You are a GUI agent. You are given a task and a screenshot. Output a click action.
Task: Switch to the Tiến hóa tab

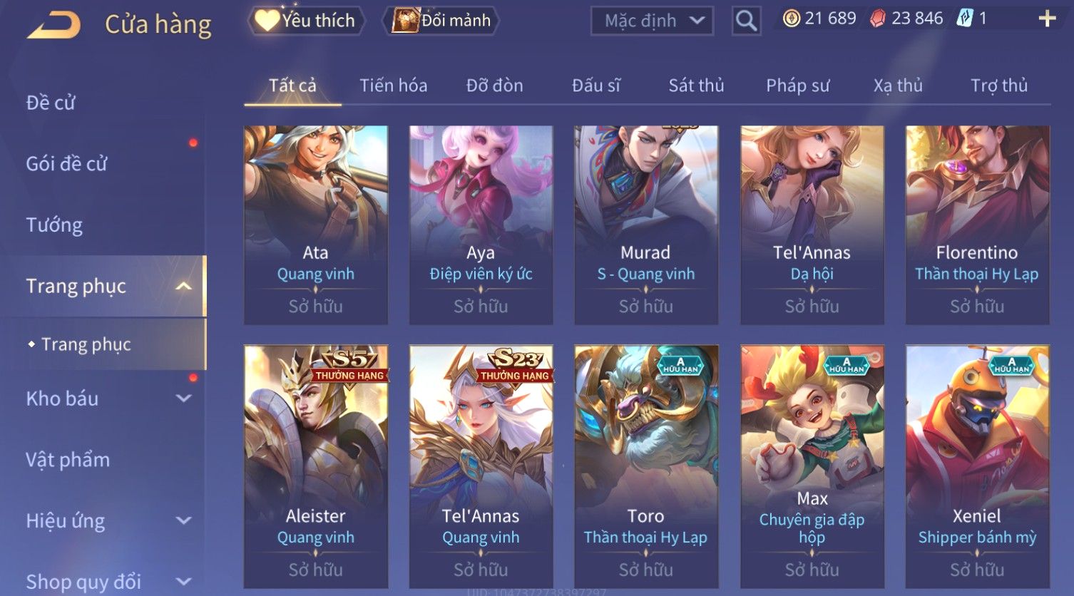tap(393, 86)
